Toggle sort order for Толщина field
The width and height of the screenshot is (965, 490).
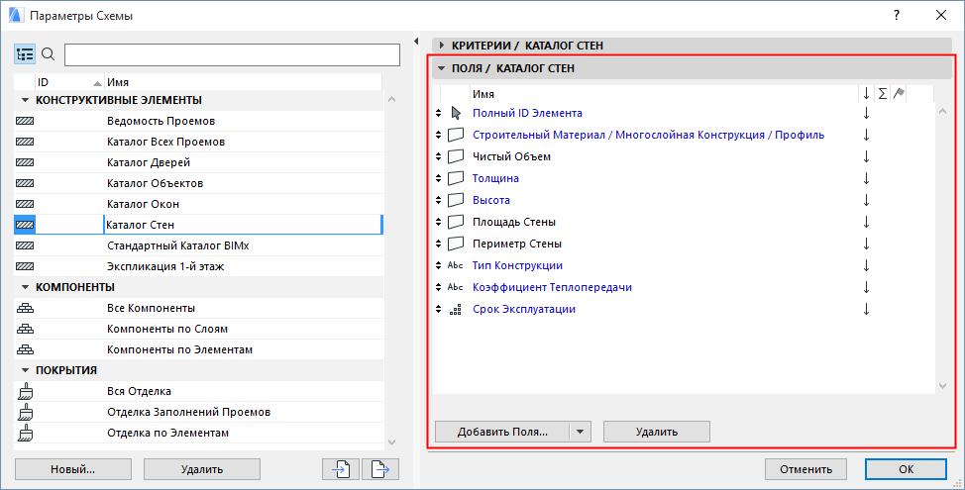coord(867,178)
